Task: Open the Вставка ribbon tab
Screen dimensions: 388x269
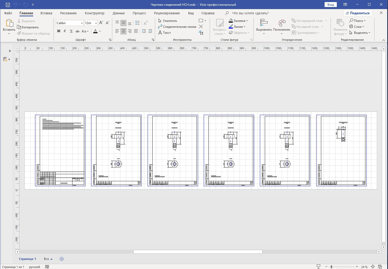Action: 46,13
